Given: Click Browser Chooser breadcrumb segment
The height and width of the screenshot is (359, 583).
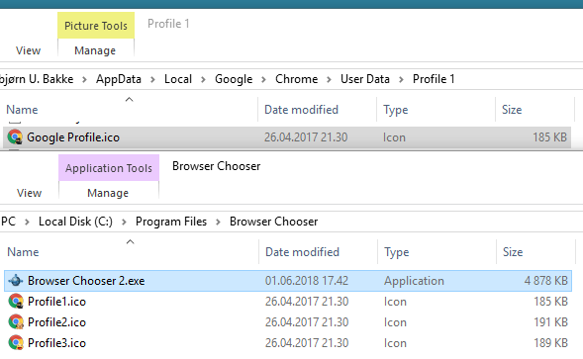Looking at the screenshot, I should [x=273, y=222].
